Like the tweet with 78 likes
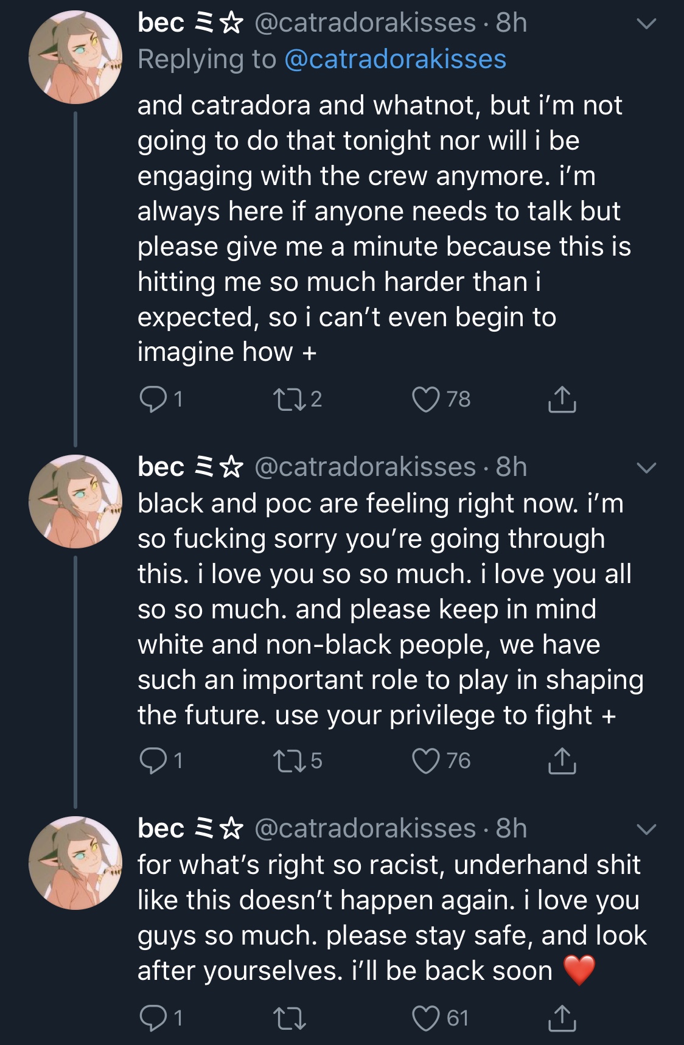Screen dimensions: 684x1045 [x=425, y=399]
